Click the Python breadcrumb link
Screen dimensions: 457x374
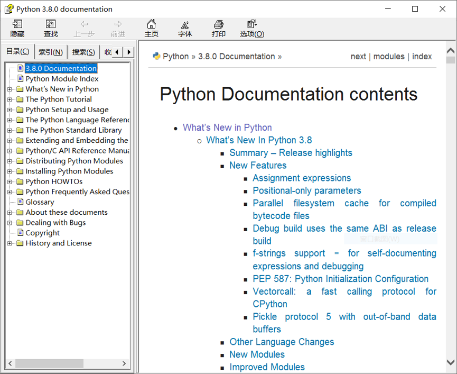click(176, 56)
